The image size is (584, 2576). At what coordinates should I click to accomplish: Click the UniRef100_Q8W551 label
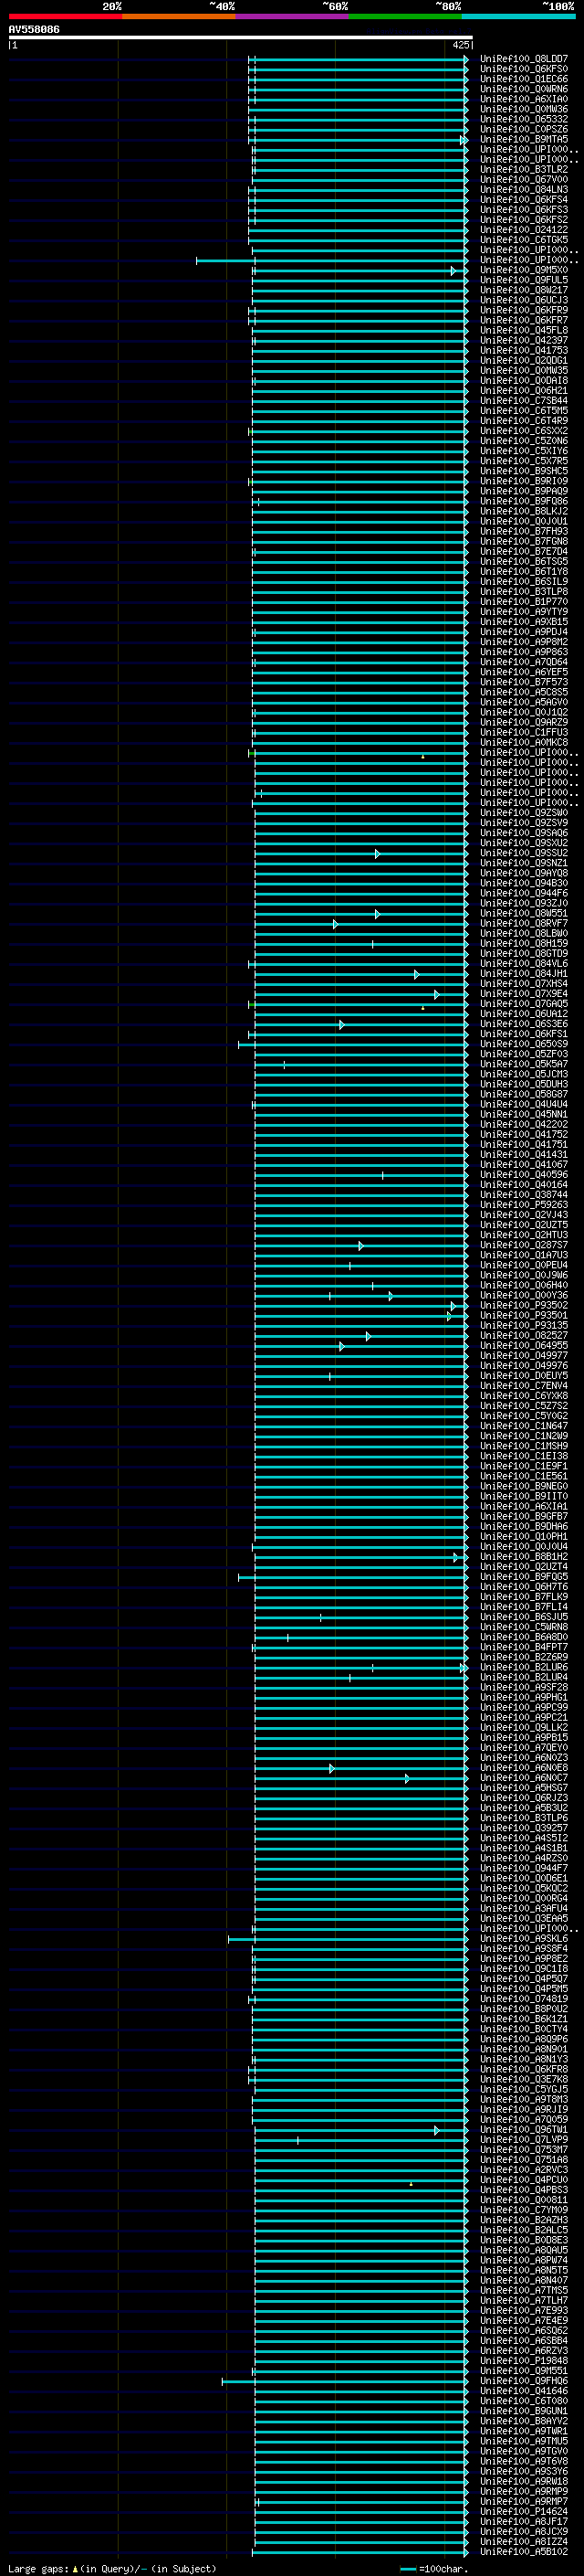524,914
